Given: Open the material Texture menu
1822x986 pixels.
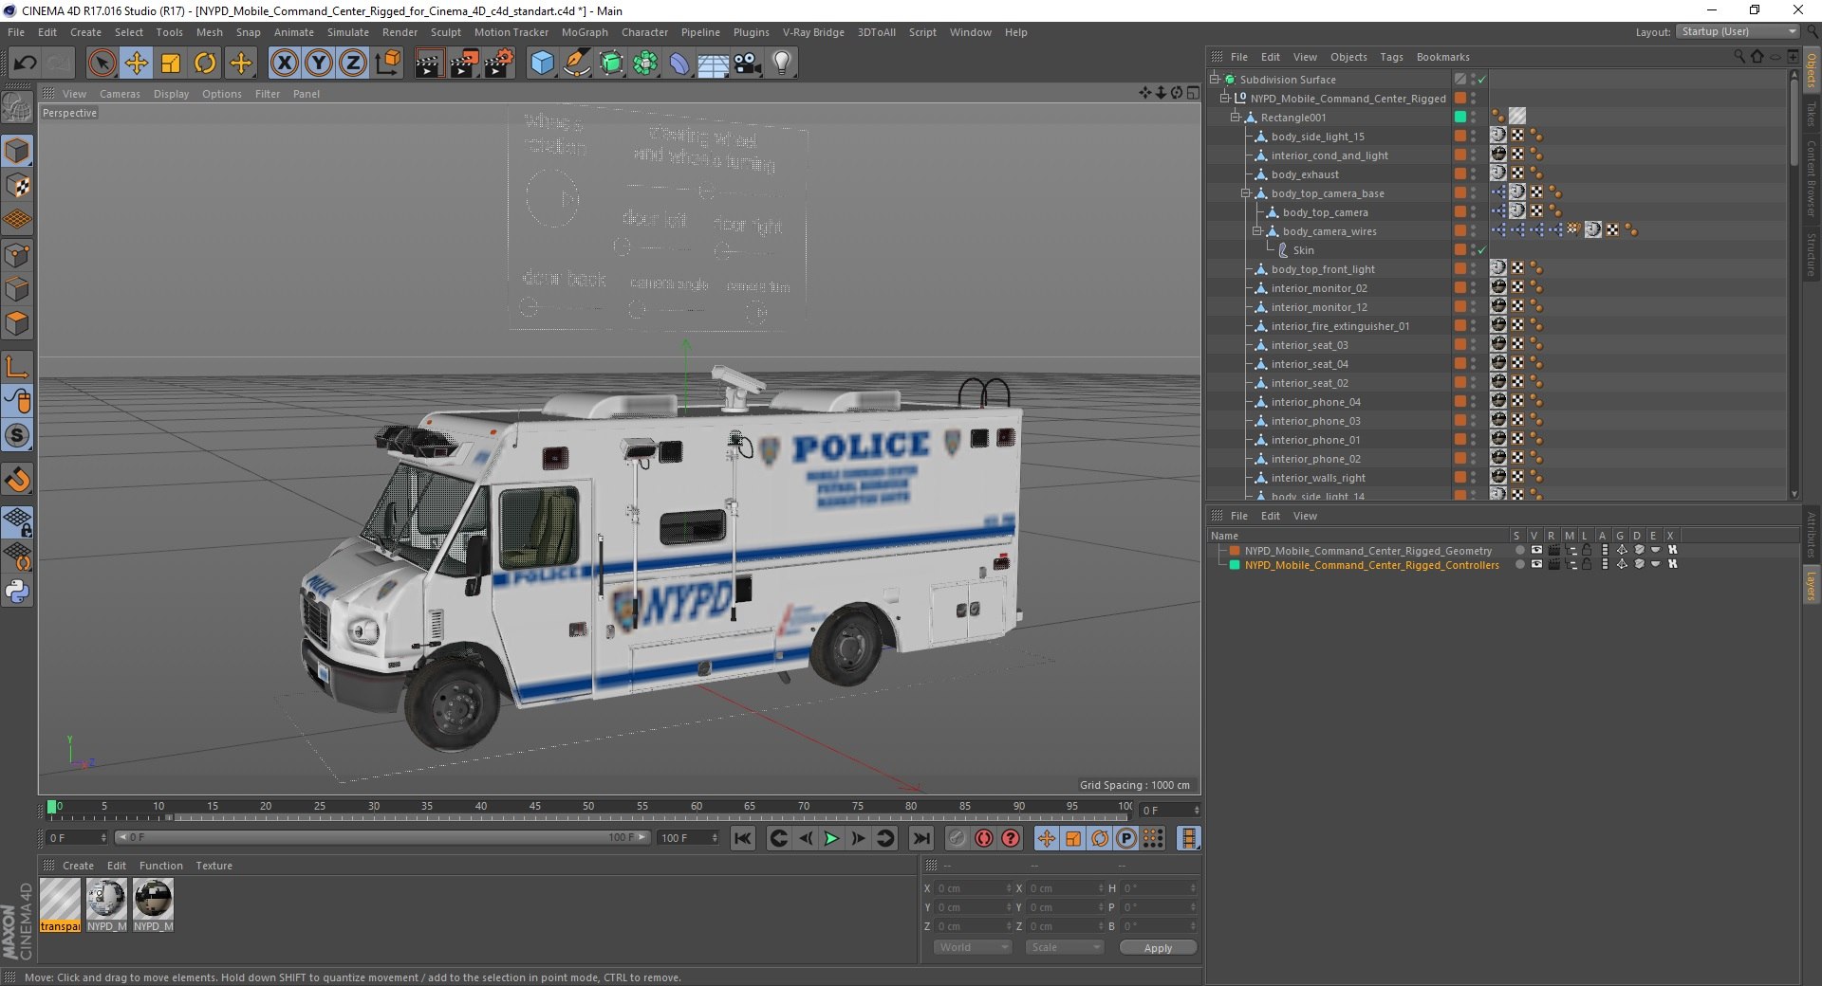Looking at the screenshot, I should [x=214, y=866].
